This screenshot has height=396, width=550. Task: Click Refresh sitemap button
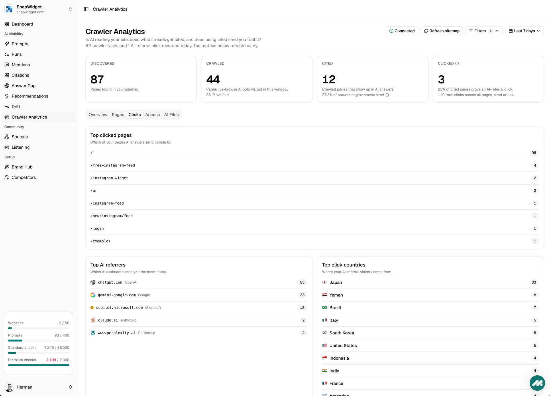pos(442,31)
